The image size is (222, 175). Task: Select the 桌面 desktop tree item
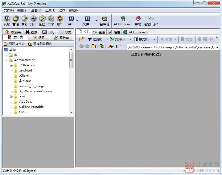10,50
